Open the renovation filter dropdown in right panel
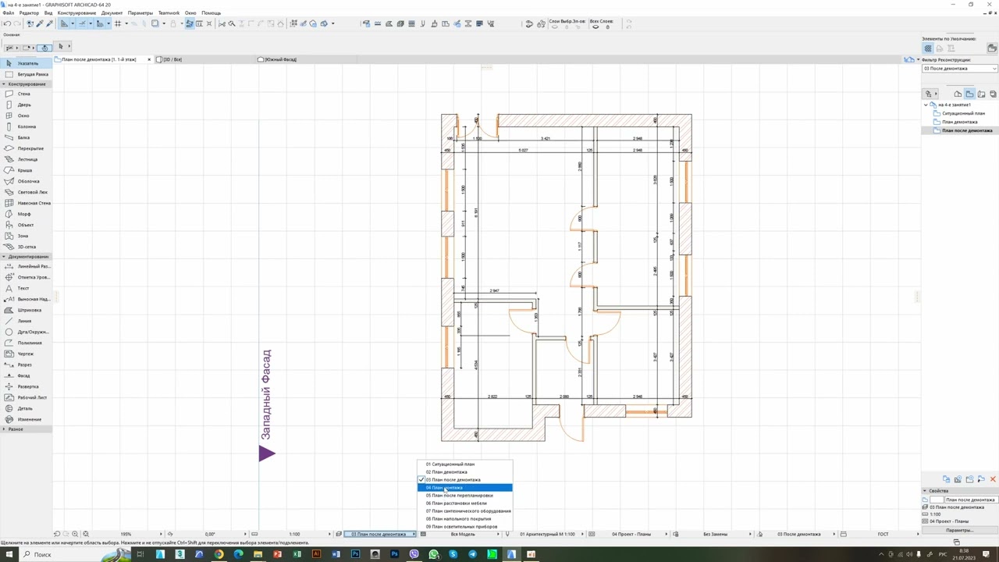 tap(959, 69)
